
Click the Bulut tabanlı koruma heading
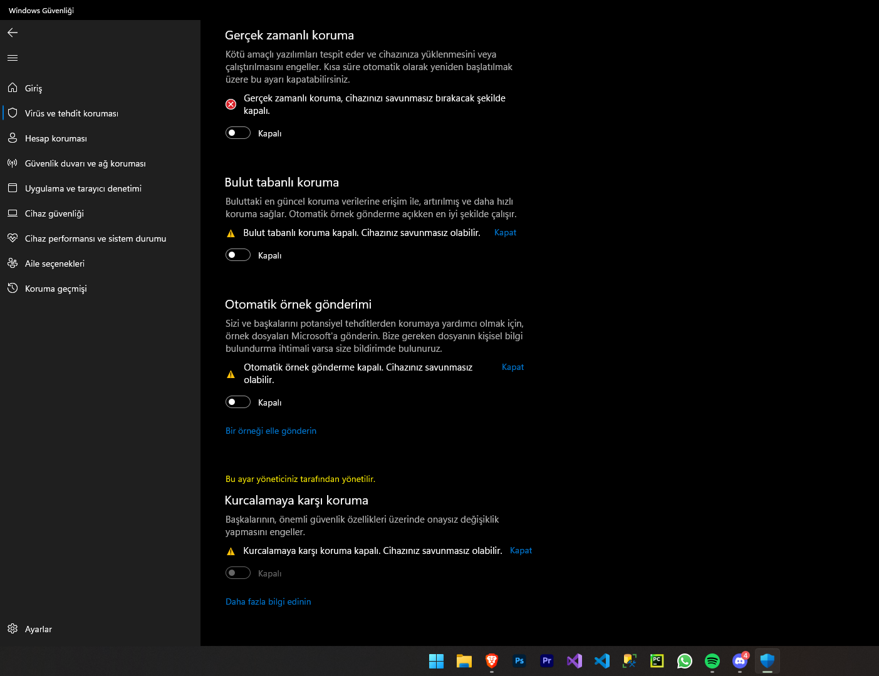282,182
